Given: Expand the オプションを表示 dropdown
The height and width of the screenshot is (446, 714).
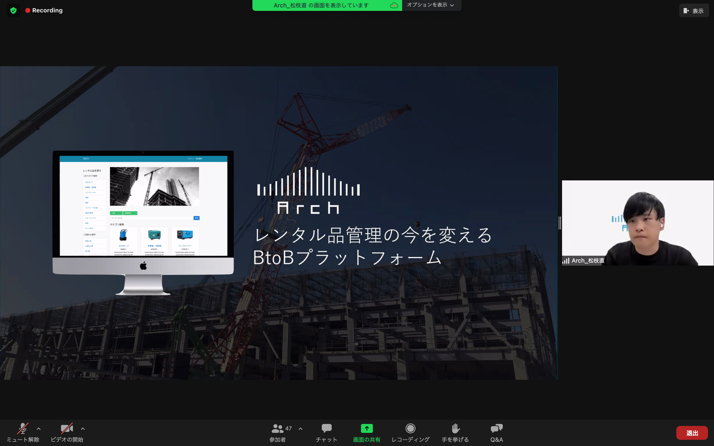Looking at the screenshot, I should [x=432, y=5].
